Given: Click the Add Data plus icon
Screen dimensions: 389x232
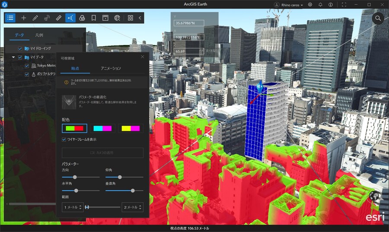Looking at the screenshot, I should (24, 18).
